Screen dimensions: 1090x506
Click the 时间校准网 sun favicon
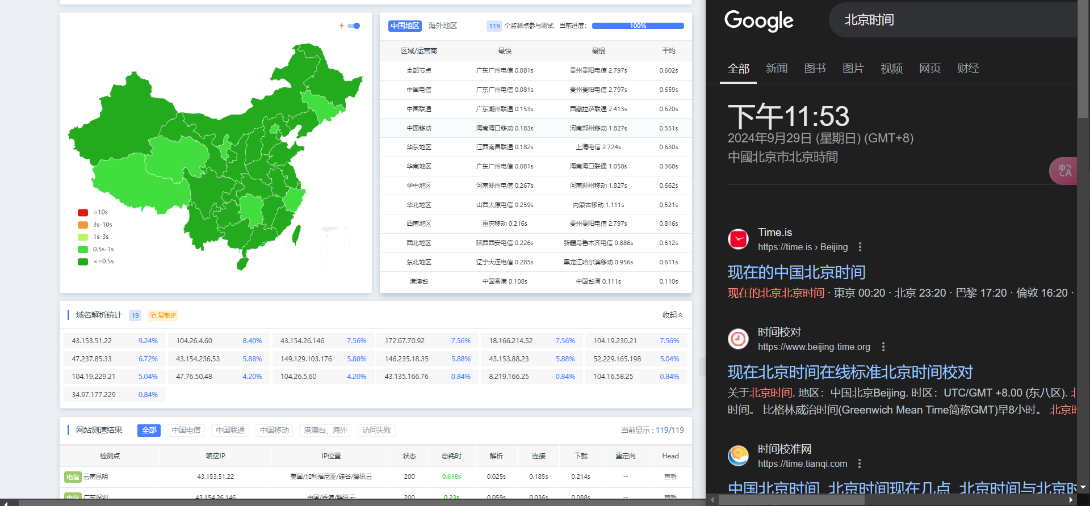click(x=738, y=456)
